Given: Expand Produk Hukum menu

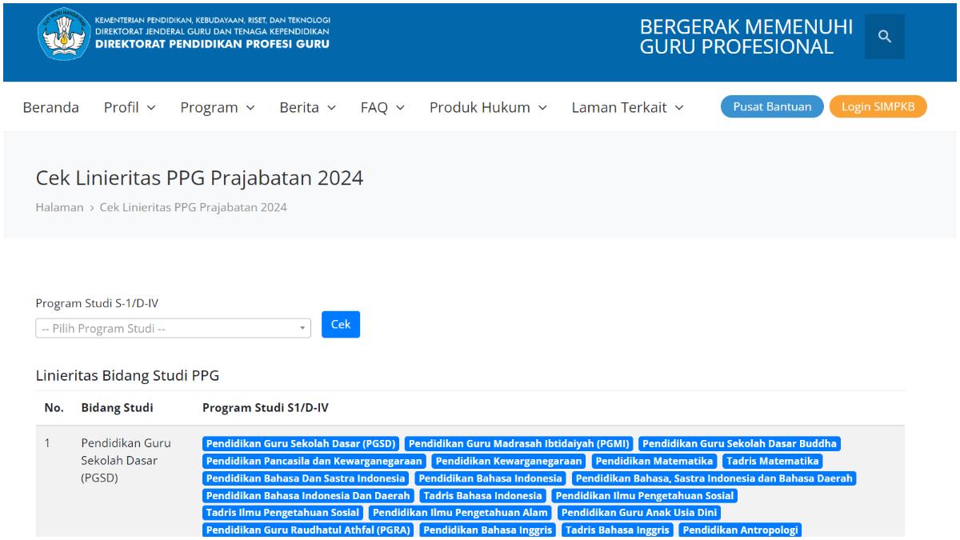Looking at the screenshot, I should 488,107.
